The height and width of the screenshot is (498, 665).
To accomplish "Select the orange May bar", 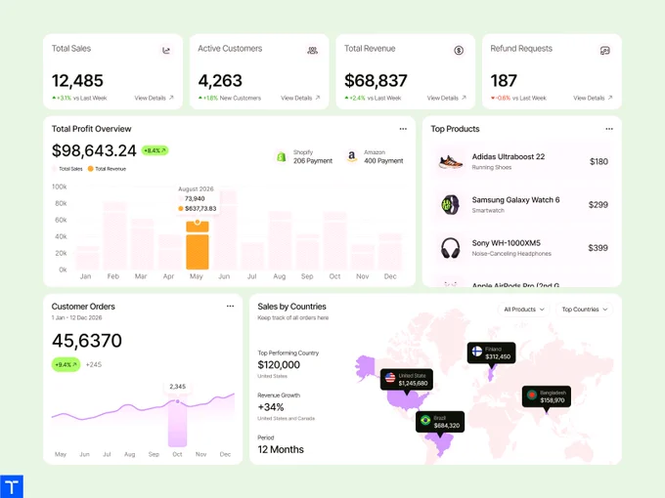I will 198,245.
